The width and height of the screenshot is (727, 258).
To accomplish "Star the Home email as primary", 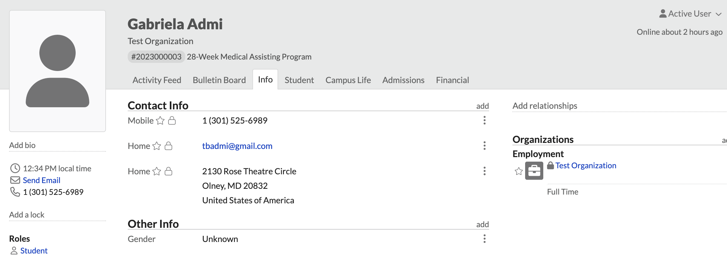I will [157, 146].
